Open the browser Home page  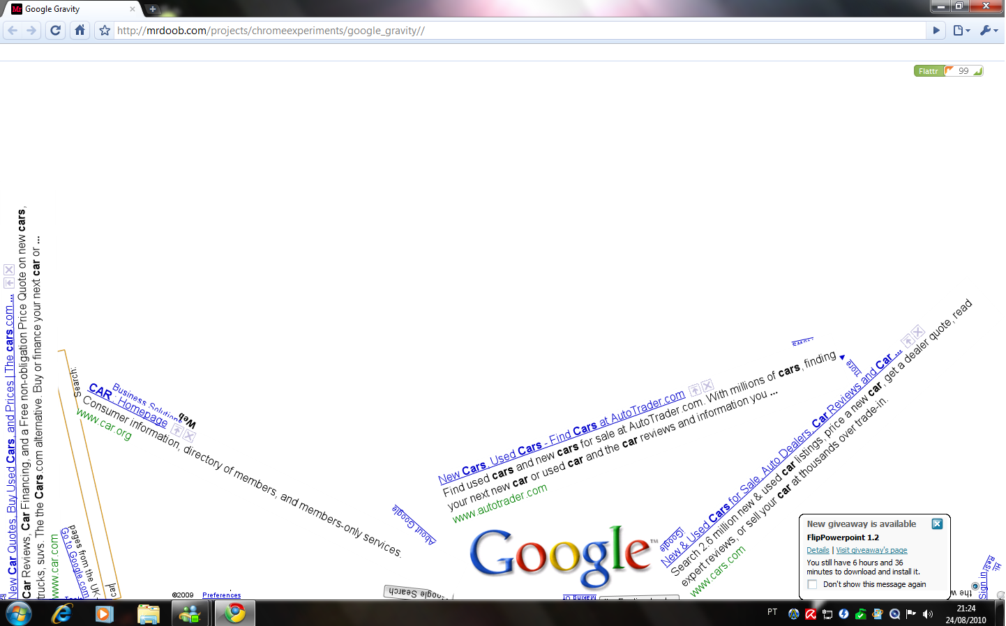pos(80,30)
